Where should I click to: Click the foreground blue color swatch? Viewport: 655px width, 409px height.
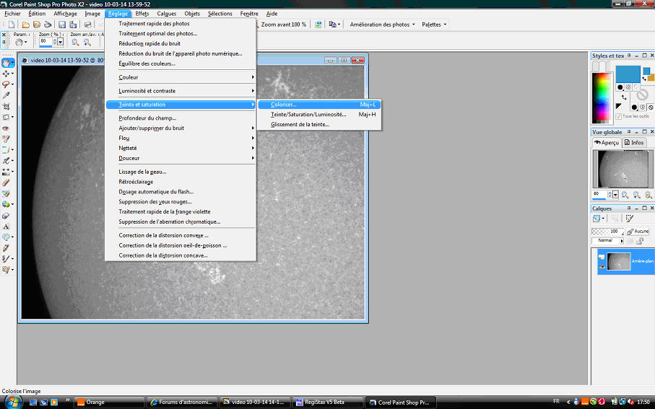tap(628, 74)
